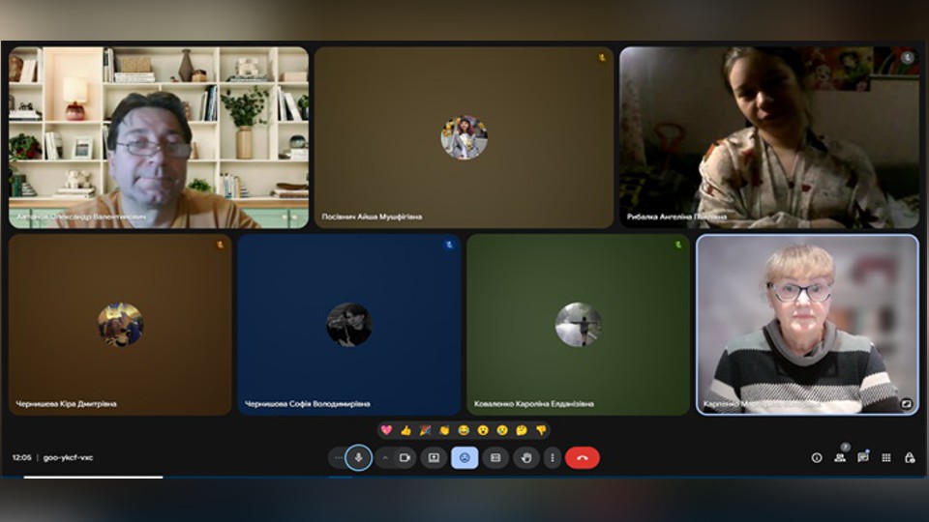Viewport: 929px width, 522px height.
Task: Click Чернишова Софія participant tile
Action: pos(348,324)
